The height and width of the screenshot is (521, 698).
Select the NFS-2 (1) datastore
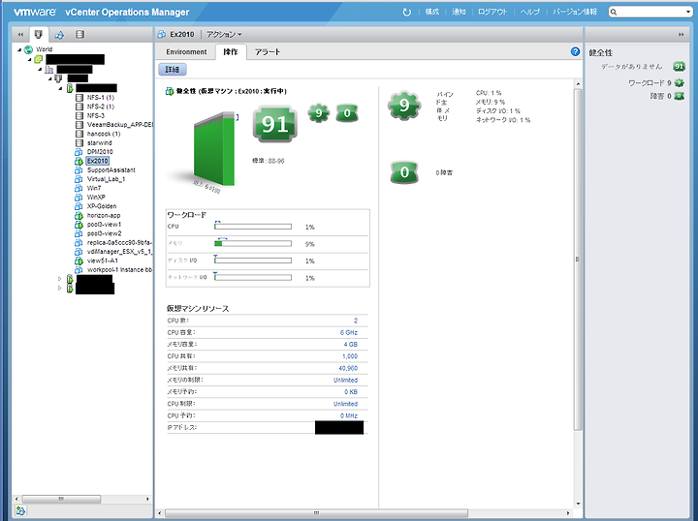coord(100,107)
